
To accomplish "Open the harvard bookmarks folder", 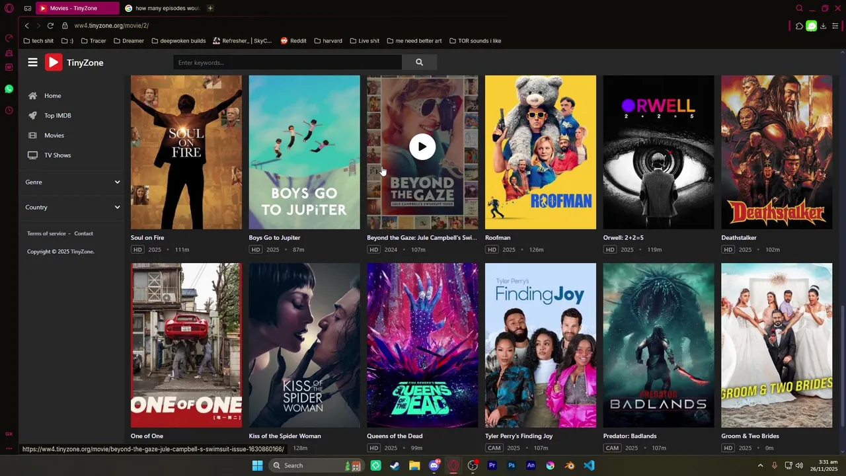I will point(328,41).
